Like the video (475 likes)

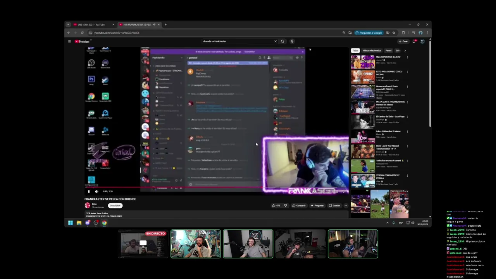(276, 205)
